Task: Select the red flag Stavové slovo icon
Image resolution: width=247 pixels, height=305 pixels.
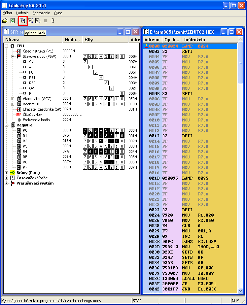Action: pyautogui.click(x=19, y=56)
